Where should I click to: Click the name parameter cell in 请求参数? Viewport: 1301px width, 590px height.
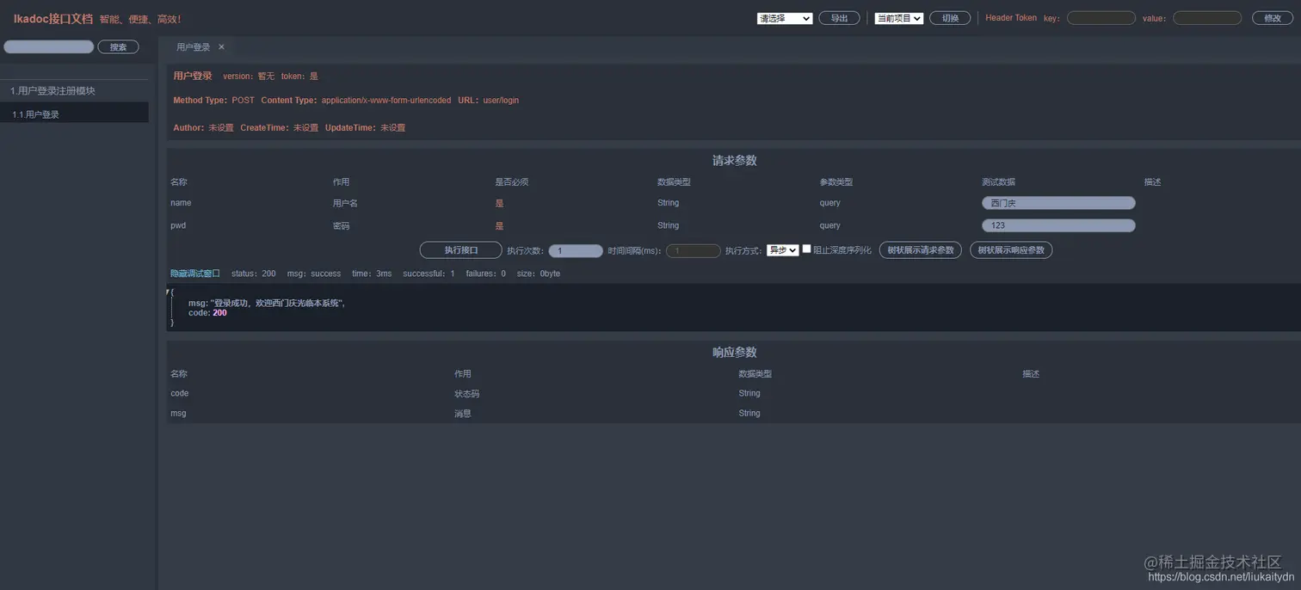pos(181,203)
